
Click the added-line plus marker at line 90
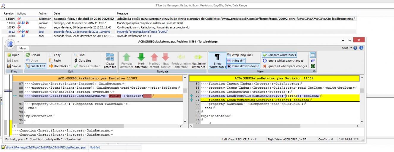click(192, 96)
